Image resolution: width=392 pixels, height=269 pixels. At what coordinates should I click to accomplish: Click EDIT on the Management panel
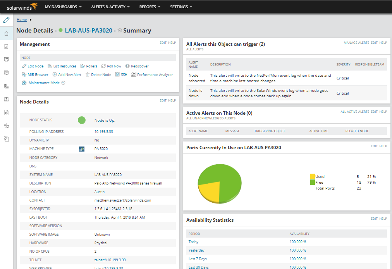pos(163,43)
